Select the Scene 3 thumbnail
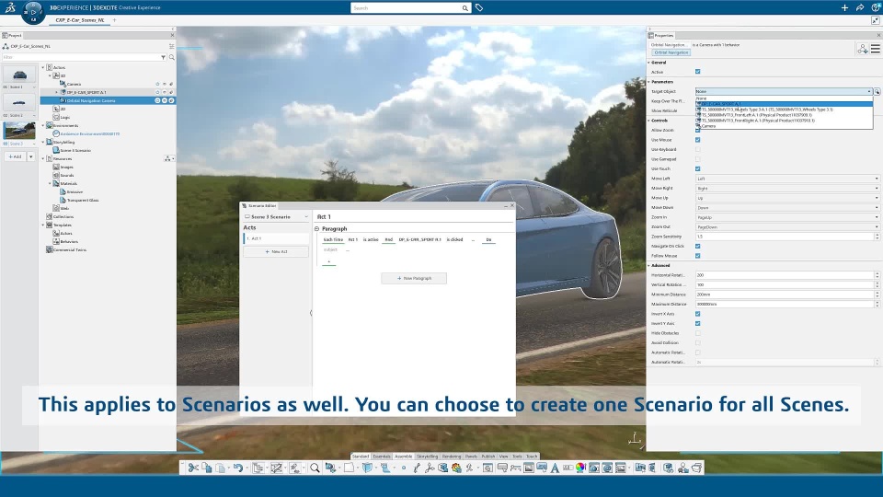Image resolution: width=883 pixels, height=497 pixels. point(19,130)
